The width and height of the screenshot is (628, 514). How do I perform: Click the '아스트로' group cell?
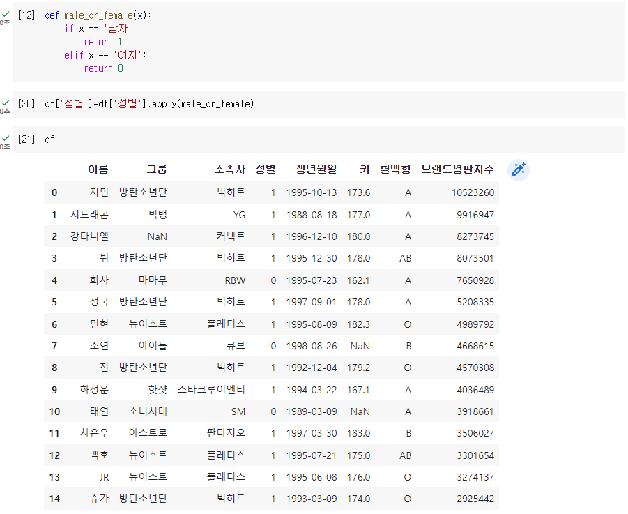148,432
